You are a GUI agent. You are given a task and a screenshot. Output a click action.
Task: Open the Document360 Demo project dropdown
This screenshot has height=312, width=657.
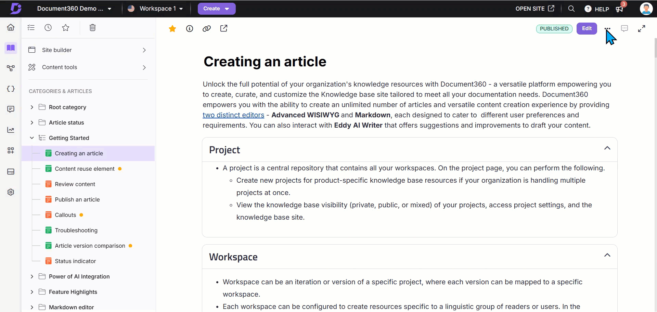(74, 9)
